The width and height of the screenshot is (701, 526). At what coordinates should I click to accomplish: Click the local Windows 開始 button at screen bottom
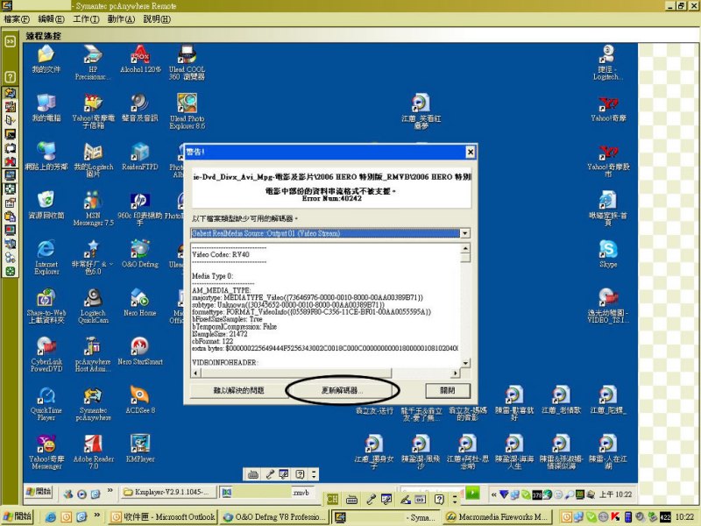[17, 516]
